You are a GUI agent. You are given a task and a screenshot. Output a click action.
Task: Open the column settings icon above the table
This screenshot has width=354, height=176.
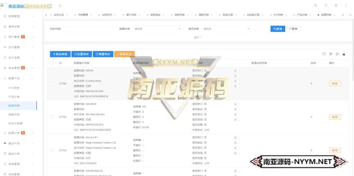click(331, 54)
